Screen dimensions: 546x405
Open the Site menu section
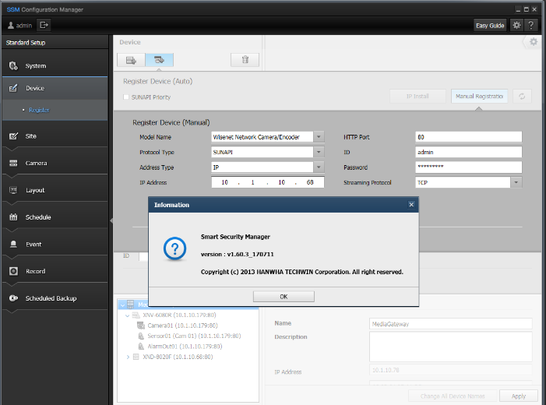(x=55, y=136)
